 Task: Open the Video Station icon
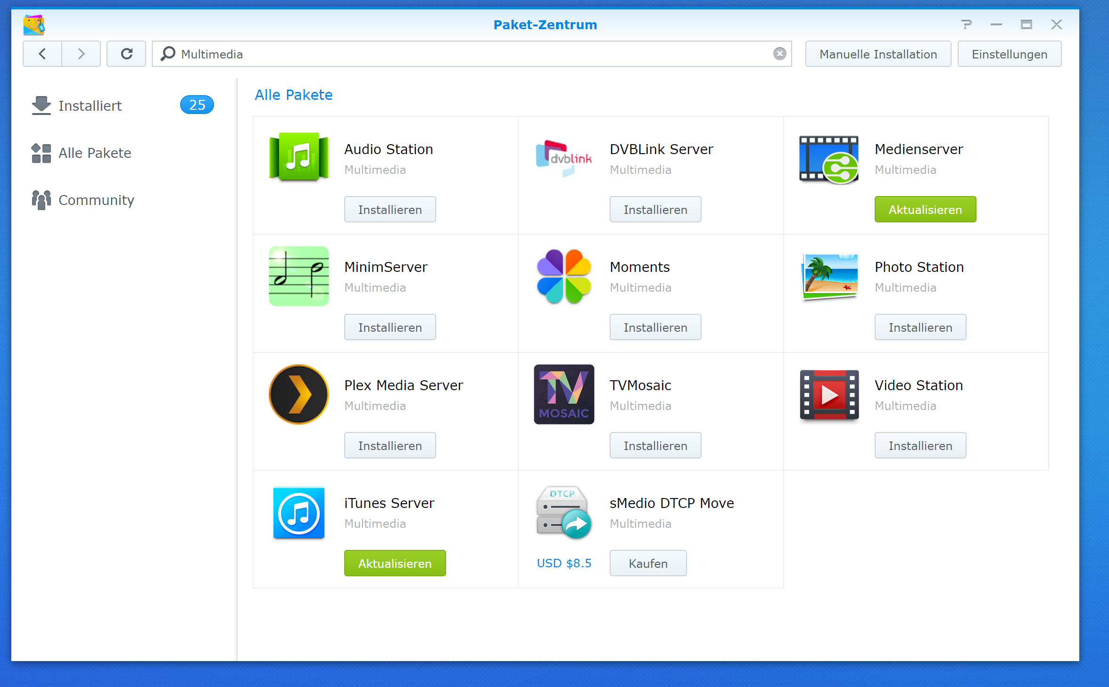(829, 394)
